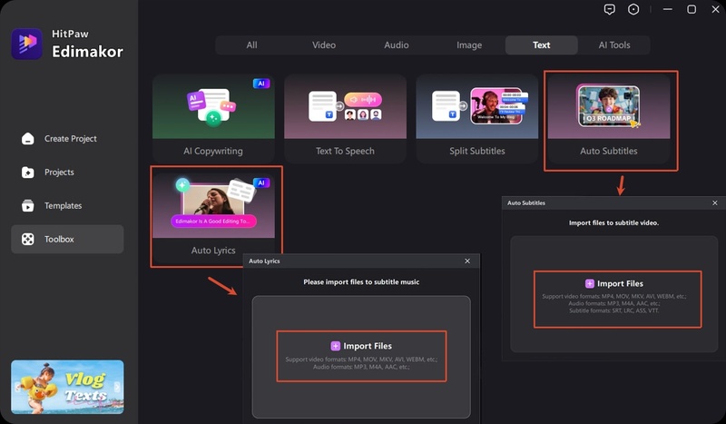Click the Vlog Texts promo banner

pos(67,387)
